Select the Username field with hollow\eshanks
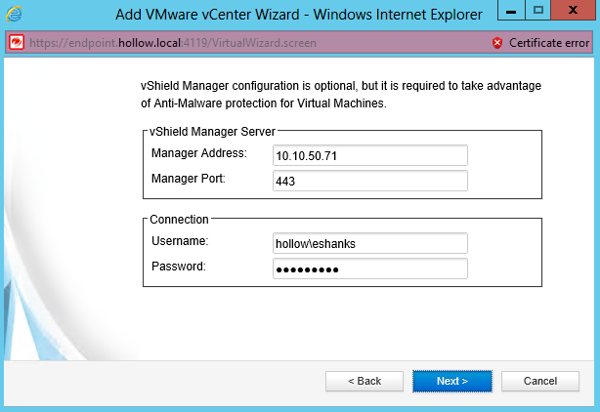Screen dimensions: 600x412 tap(370, 243)
